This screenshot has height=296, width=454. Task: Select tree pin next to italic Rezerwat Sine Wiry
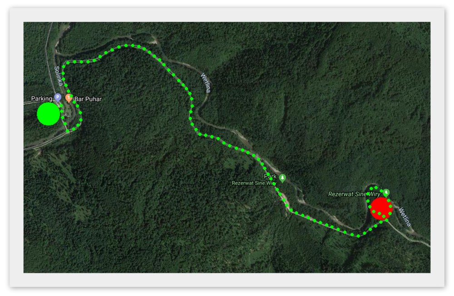point(386,192)
